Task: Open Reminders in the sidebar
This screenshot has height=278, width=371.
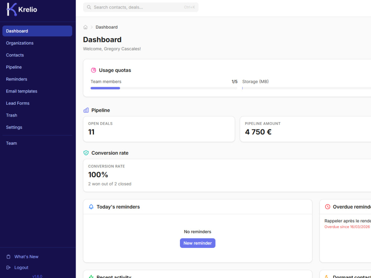Action: (37, 79)
